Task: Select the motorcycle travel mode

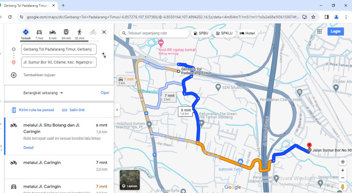Action: pyautogui.click(x=52, y=32)
